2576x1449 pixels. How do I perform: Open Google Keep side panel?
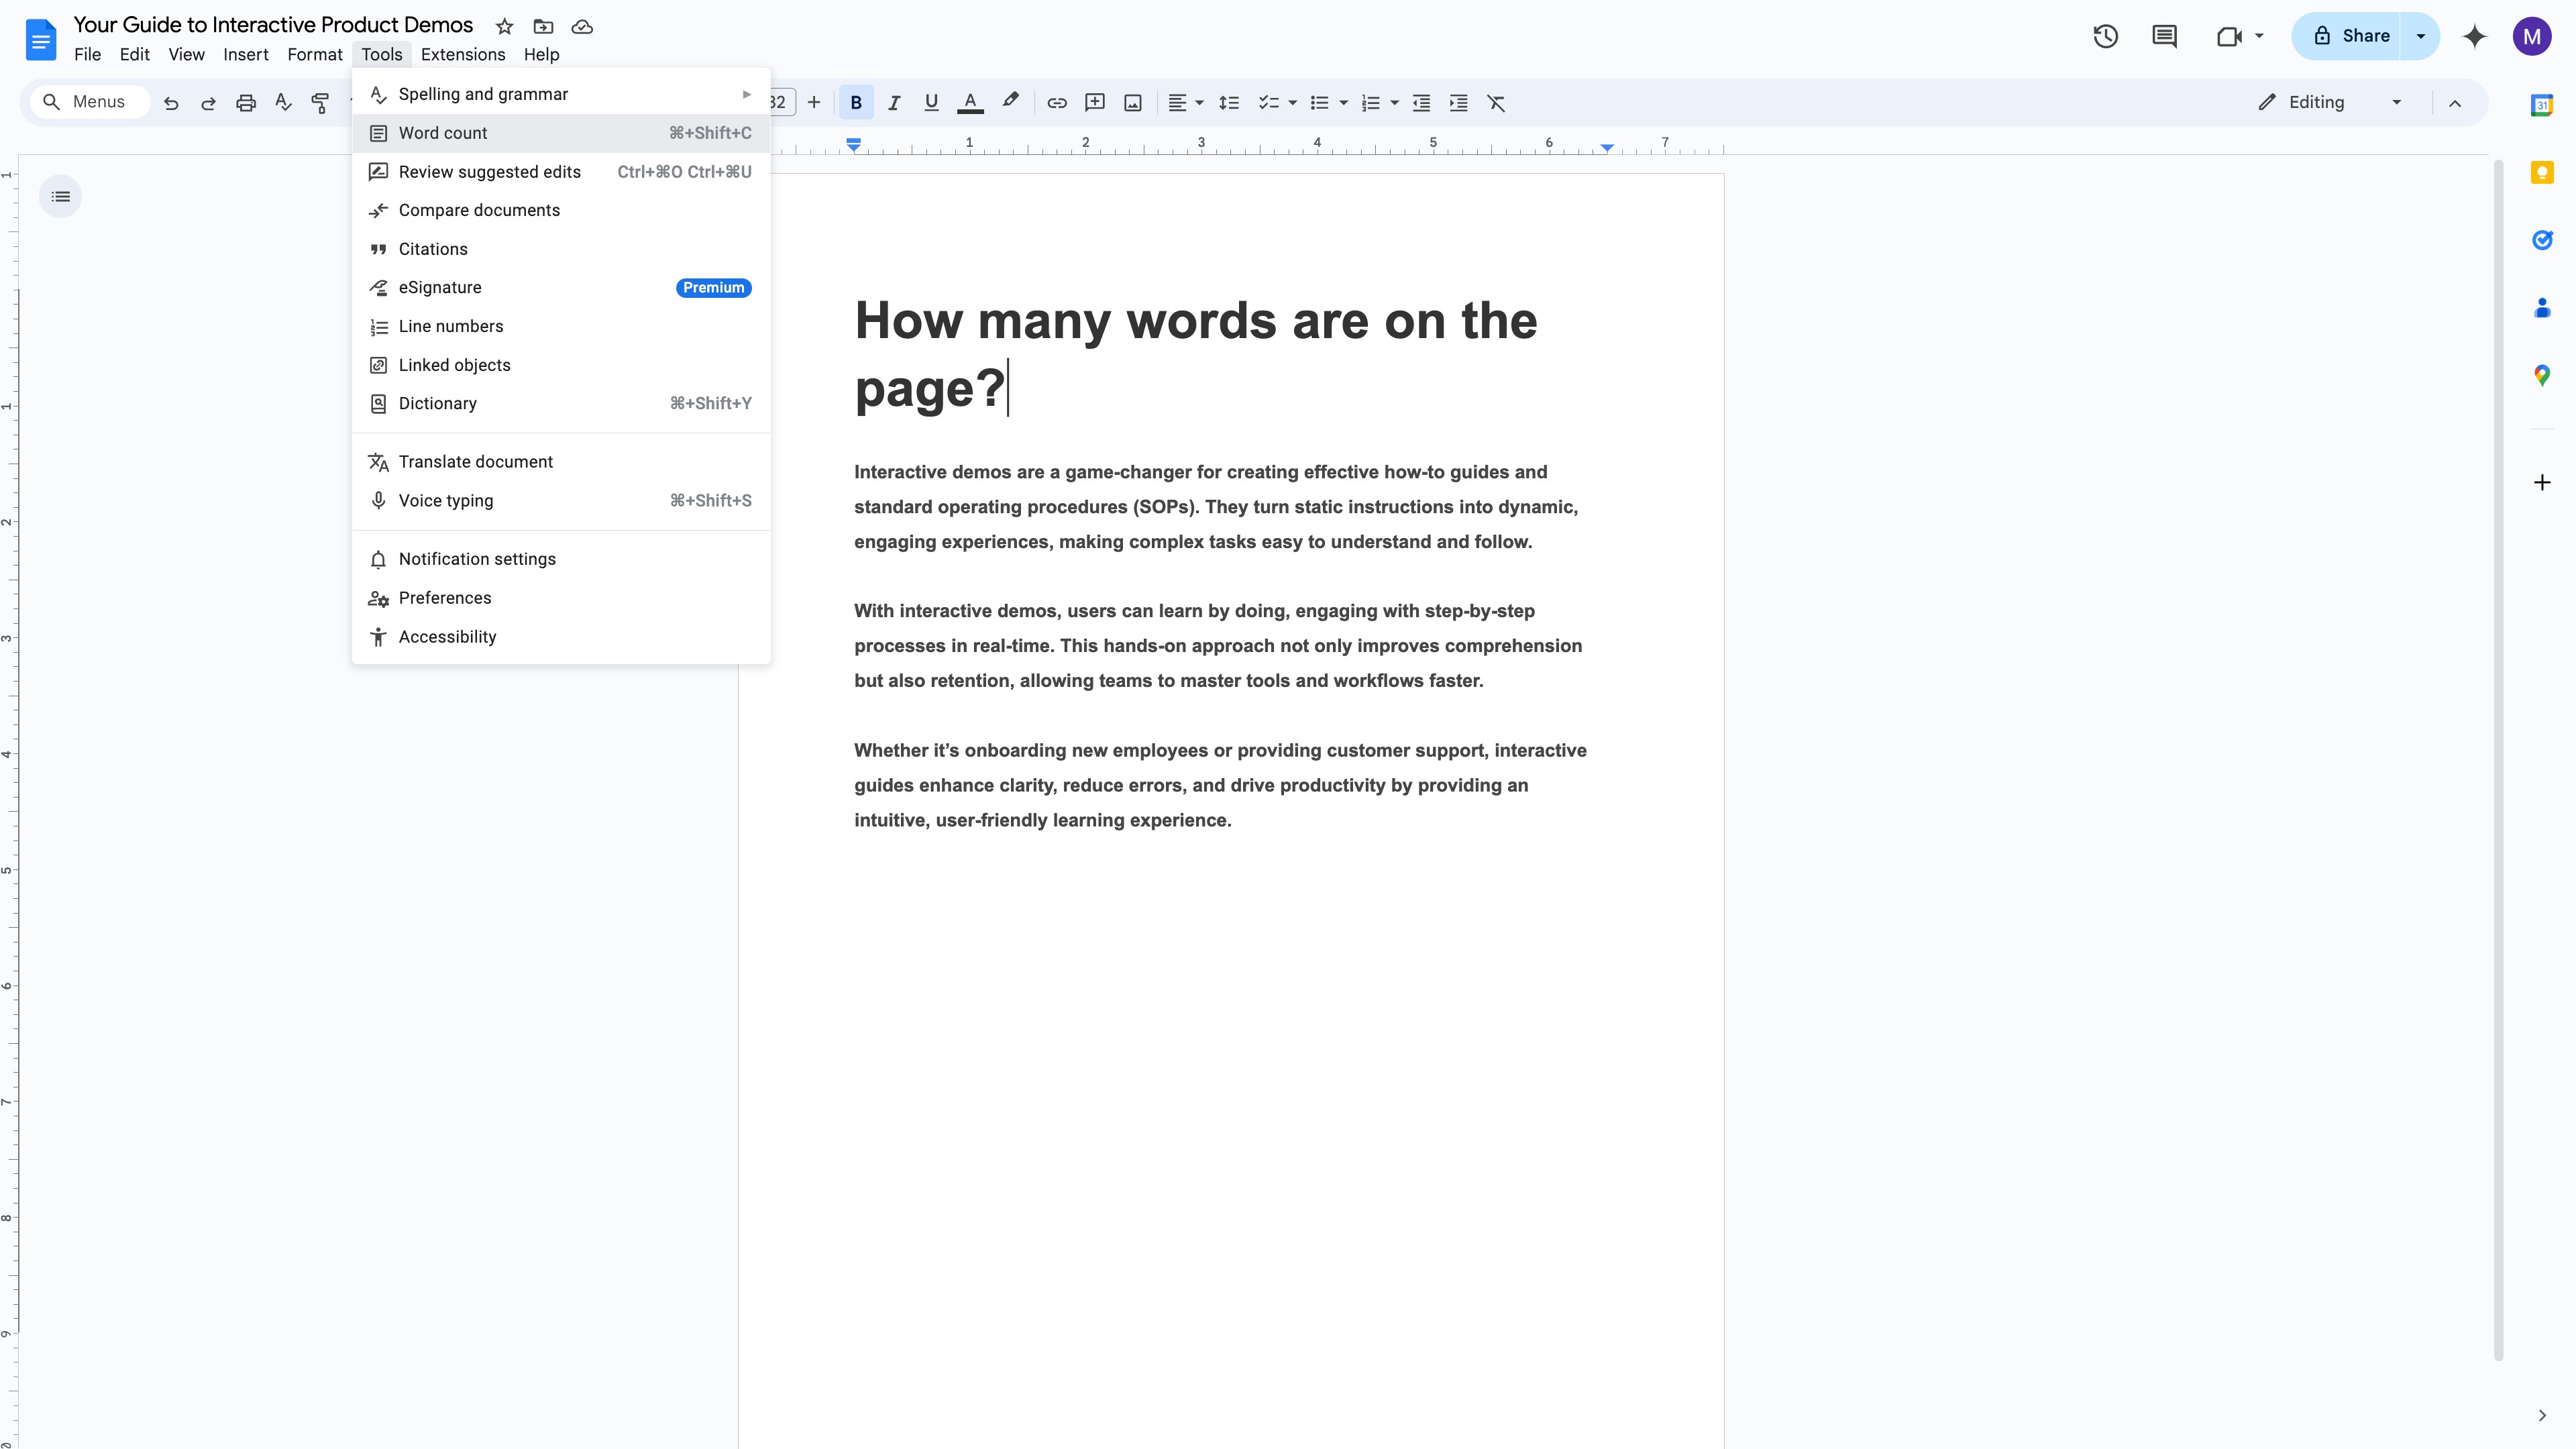[x=2542, y=173]
